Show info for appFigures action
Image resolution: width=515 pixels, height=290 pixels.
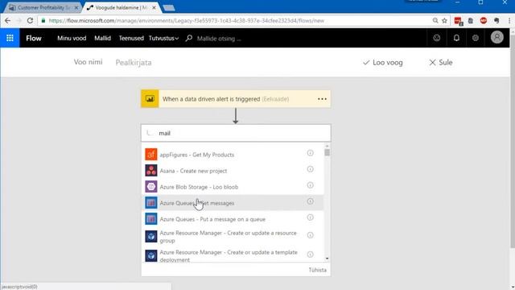pyautogui.click(x=310, y=153)
